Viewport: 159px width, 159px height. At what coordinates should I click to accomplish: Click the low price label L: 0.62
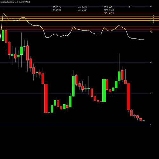tap(82, 10)
